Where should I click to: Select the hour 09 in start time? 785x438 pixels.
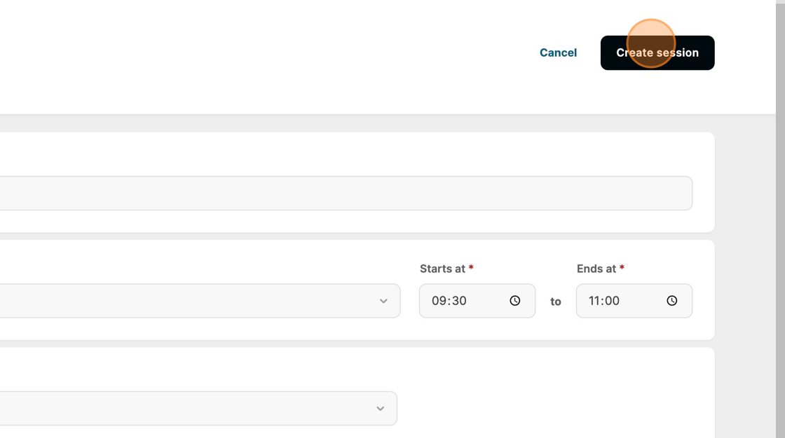pos(439,301)
